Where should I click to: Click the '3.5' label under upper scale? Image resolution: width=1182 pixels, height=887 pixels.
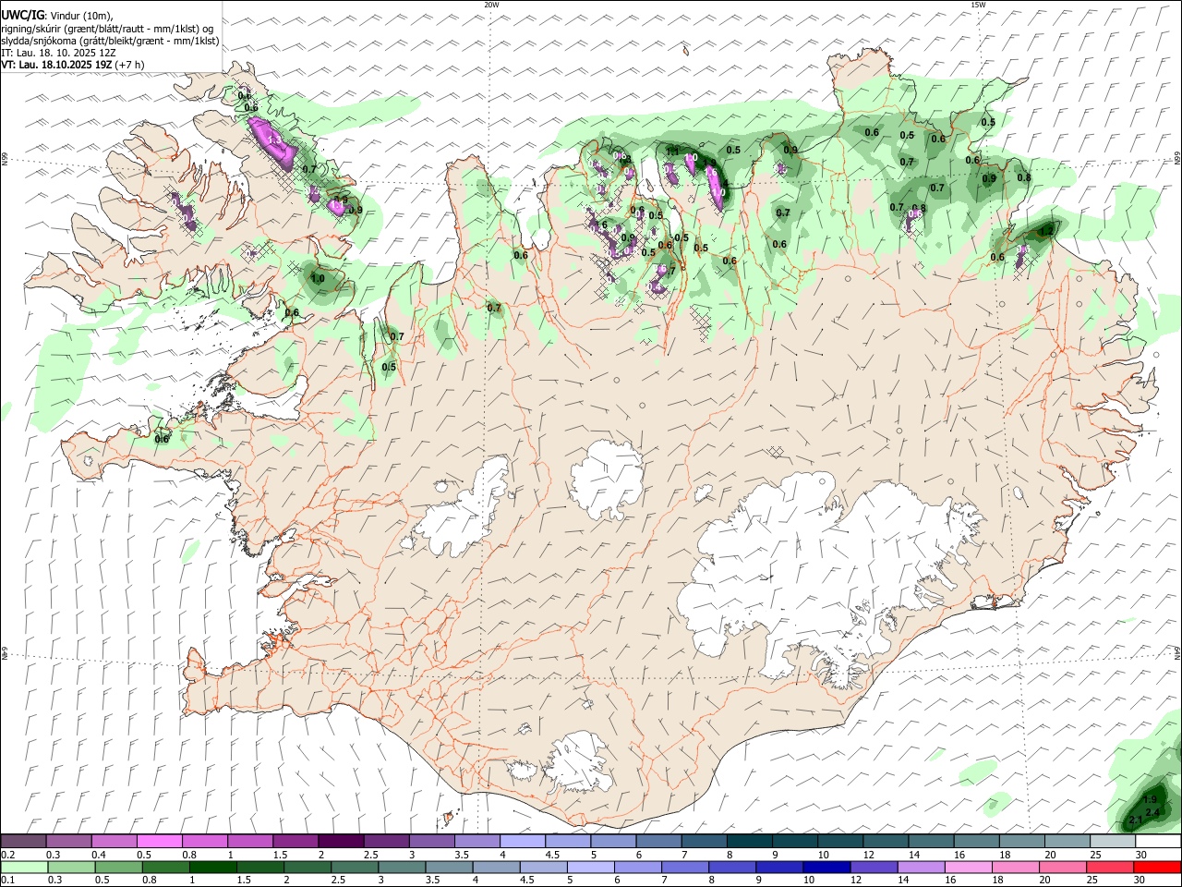pos(462,855)
